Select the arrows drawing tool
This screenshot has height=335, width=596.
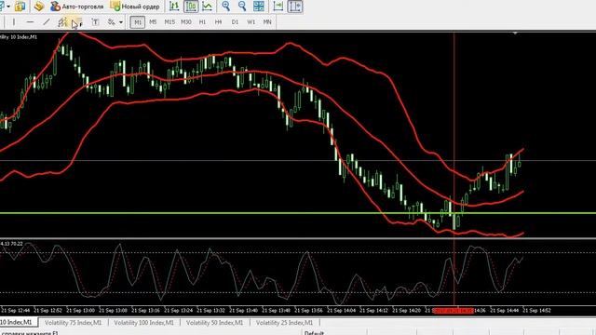point(111,22)
